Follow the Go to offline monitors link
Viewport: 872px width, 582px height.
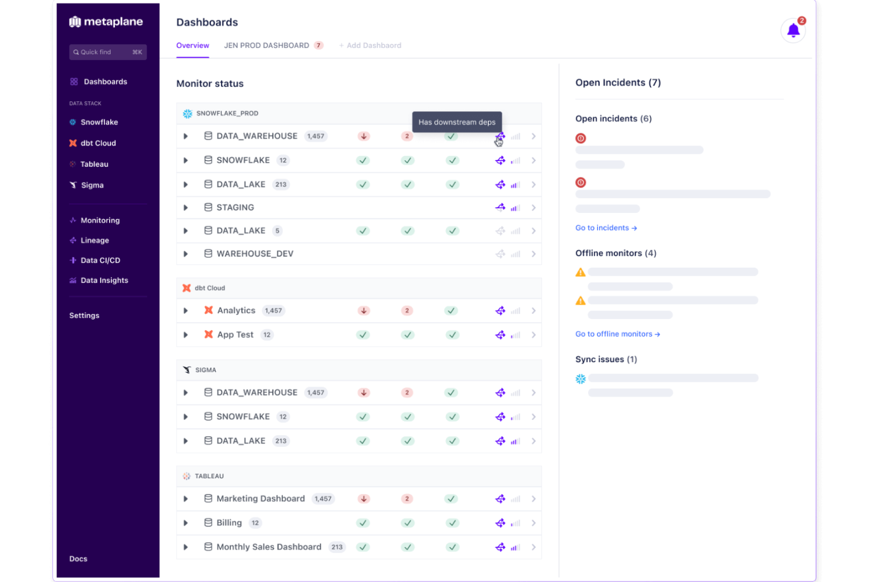617,334
